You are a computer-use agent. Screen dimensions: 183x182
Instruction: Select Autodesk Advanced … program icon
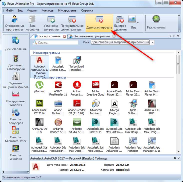pyautogui.click(x=114, y=144)
